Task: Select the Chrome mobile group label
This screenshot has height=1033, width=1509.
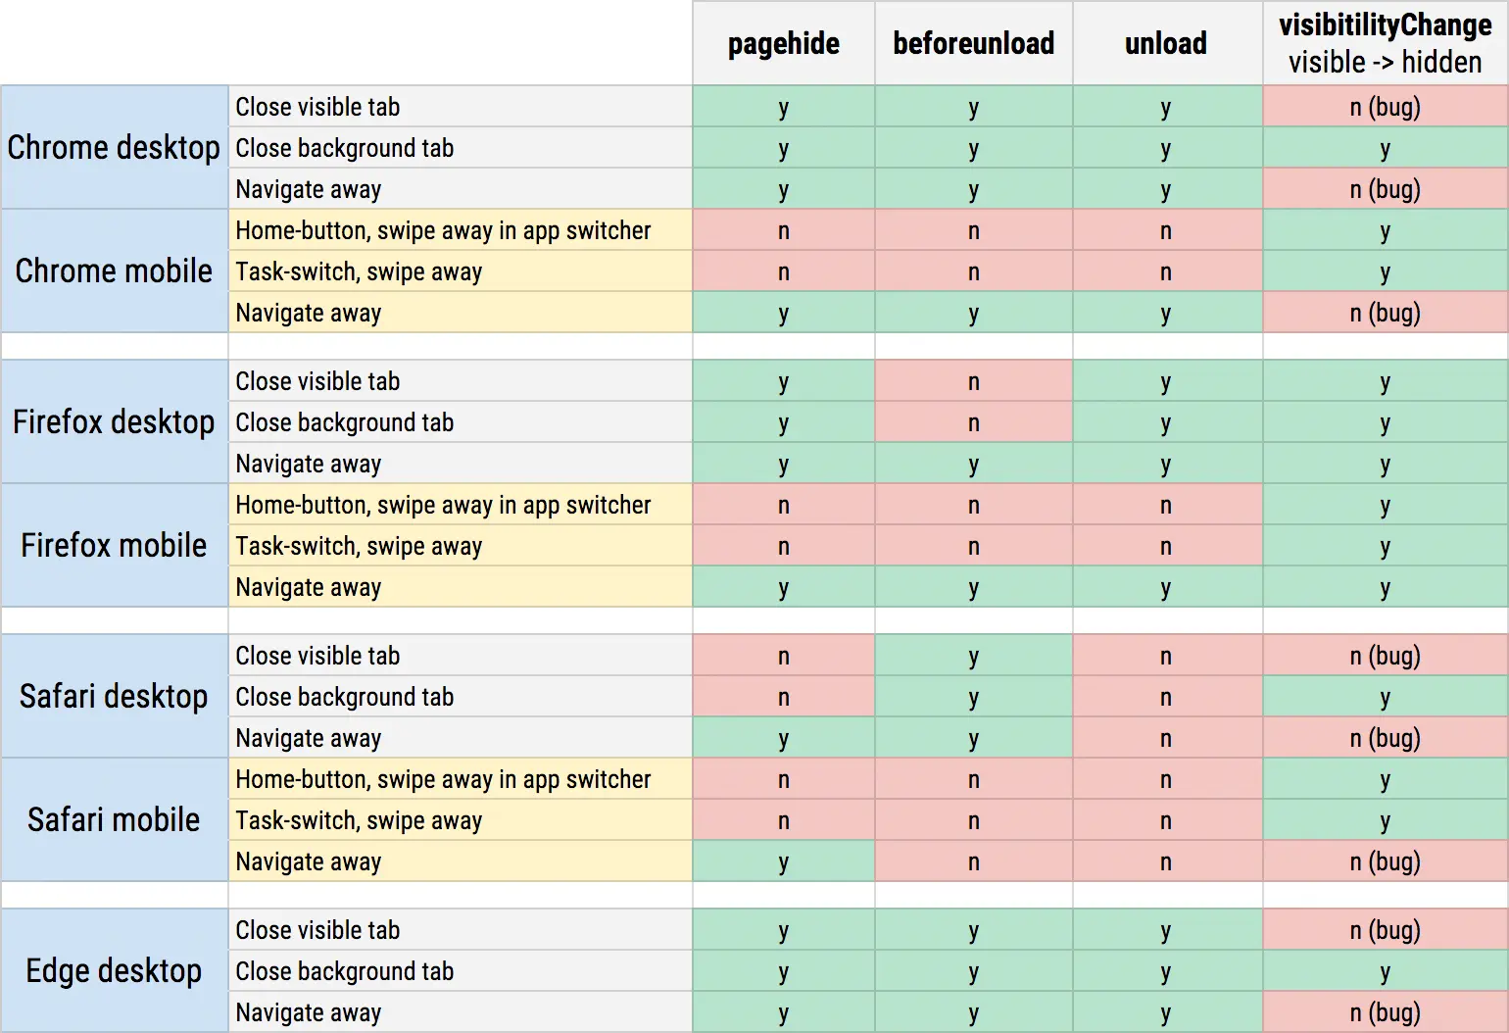Action: (x=114, y=271)
